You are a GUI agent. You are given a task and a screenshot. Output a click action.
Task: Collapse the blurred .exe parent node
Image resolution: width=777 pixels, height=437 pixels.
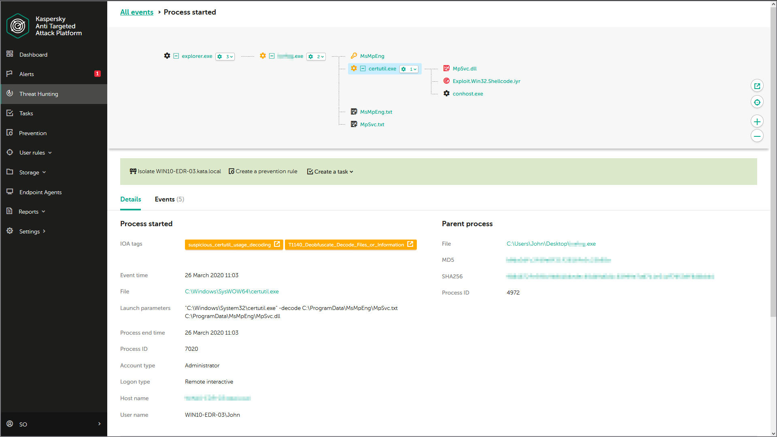[272, 56]
